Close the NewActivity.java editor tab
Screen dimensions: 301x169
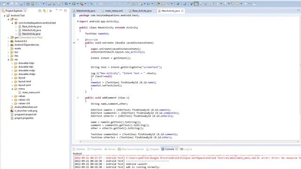pos(182,11)
